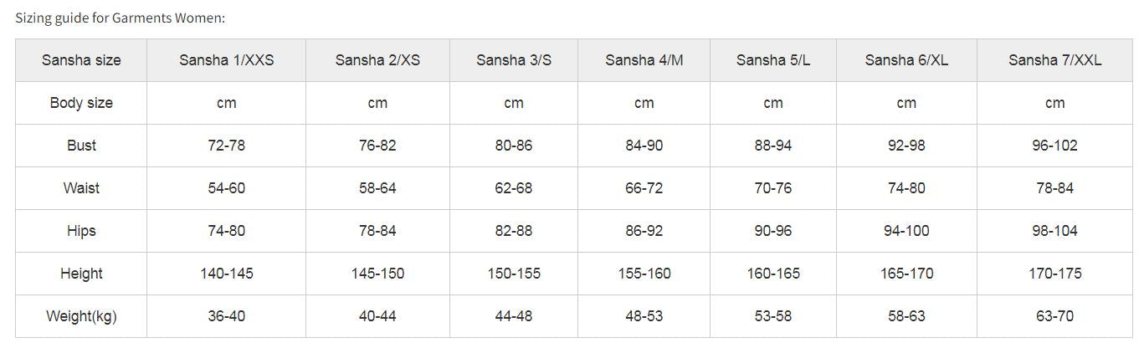Click the Sizing guide for Garments Women text
1139x343 pixels.
pyautogui.click(x=121, y=18)
